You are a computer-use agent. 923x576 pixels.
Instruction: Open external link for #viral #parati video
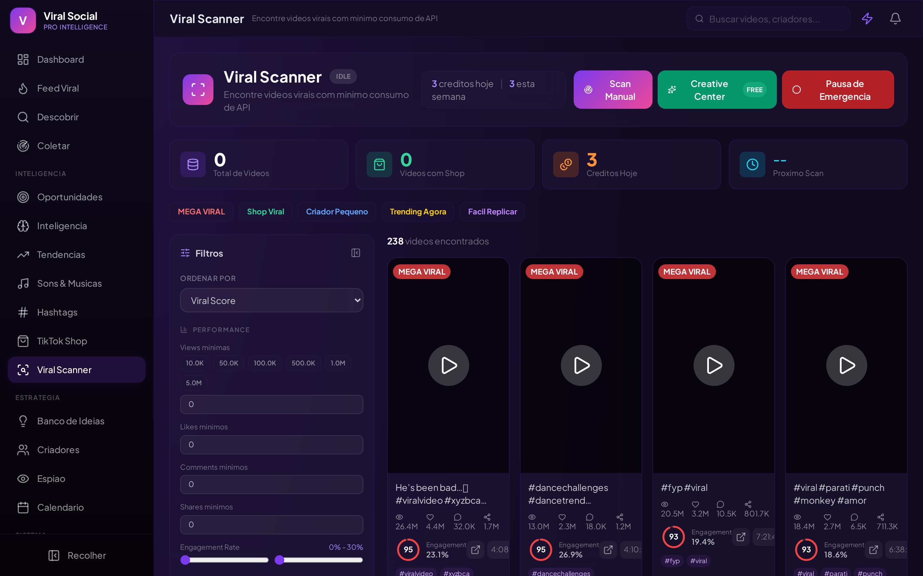coord(873,550)
